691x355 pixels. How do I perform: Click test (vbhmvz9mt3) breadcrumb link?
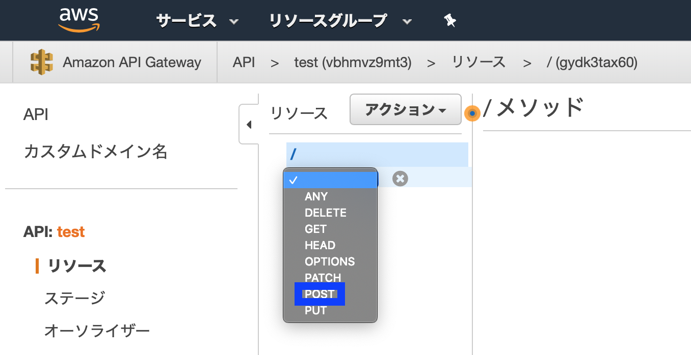click(353, 63)
